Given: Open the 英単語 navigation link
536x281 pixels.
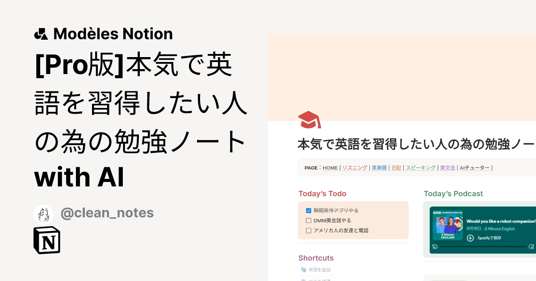Looking at the screenshot, I should click(x=379, y=168).
